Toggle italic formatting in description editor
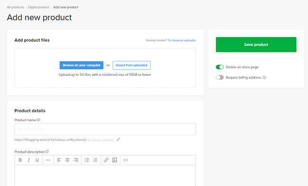 coord(29,160)
